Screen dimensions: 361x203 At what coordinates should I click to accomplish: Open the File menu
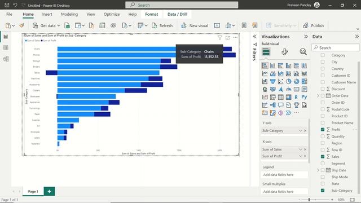pyautogui.click(x=9, y=14)
